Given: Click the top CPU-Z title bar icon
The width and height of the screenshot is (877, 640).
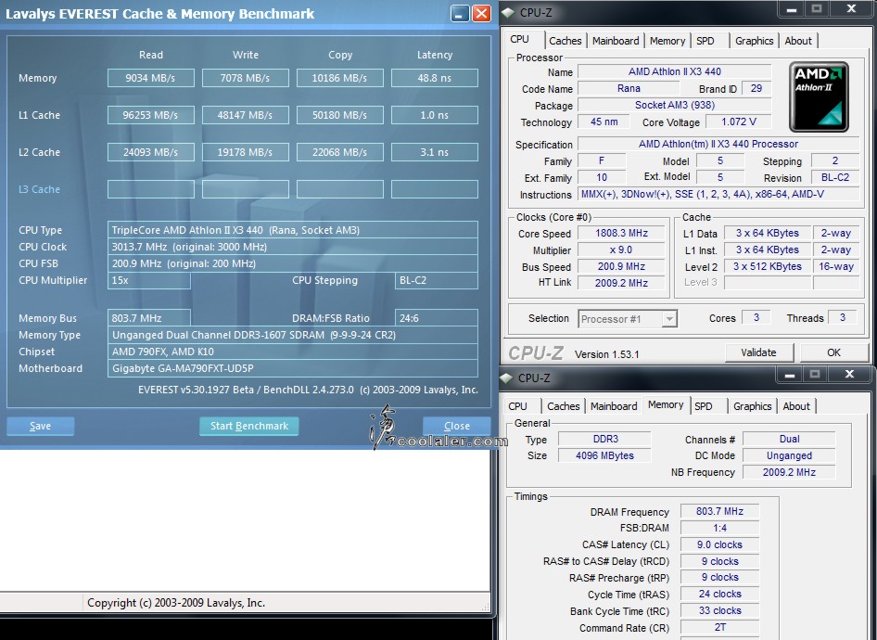Looking at the screenshot, I should point(508,12).
